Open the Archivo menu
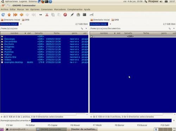 pyautogui.click(x=5, y=9)
